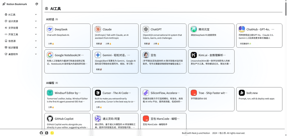Expand the 设计资源 sidebar chevron
287x136 pixels.
tap(36, 21)
